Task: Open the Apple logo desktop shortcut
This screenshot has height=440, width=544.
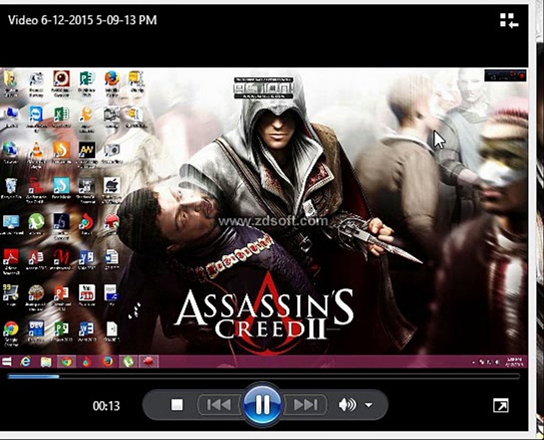Action: (x=112, y=190)
